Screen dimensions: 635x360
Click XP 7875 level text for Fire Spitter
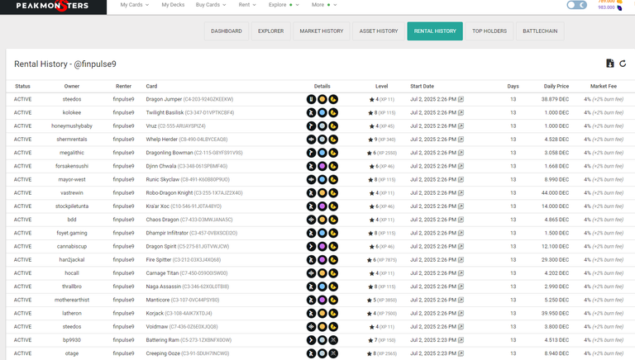tap(387, 260)
